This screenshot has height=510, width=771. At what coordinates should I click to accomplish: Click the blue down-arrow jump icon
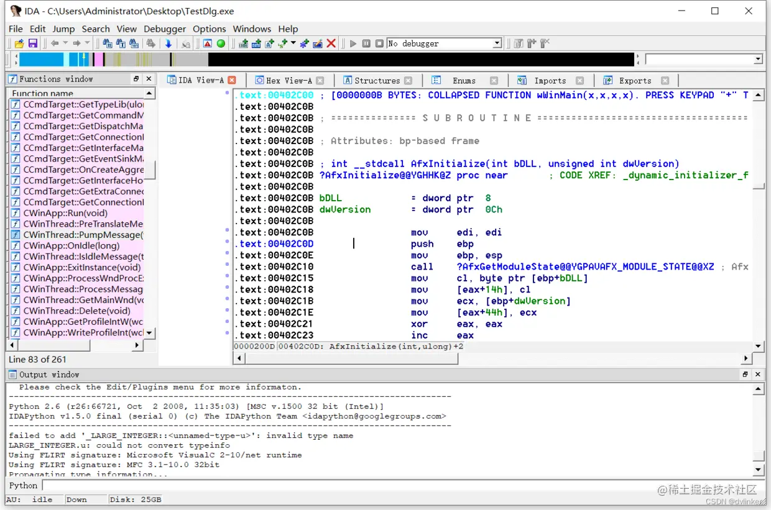coord(168,43)
